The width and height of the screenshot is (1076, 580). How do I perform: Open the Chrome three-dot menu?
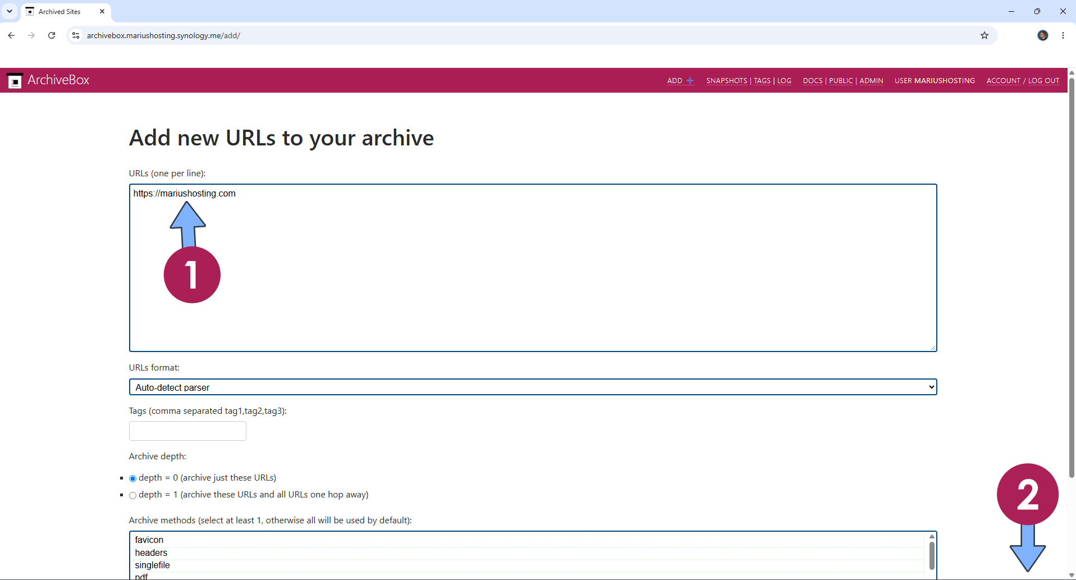pos(1063,35)
